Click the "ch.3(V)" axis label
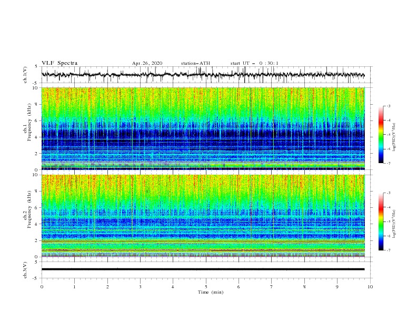417x322 pixels. pyautogui.click(x=25, y=270)
